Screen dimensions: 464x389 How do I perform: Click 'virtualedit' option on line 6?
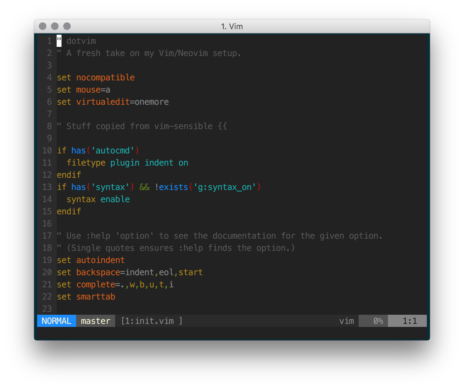tap(103, 102)
